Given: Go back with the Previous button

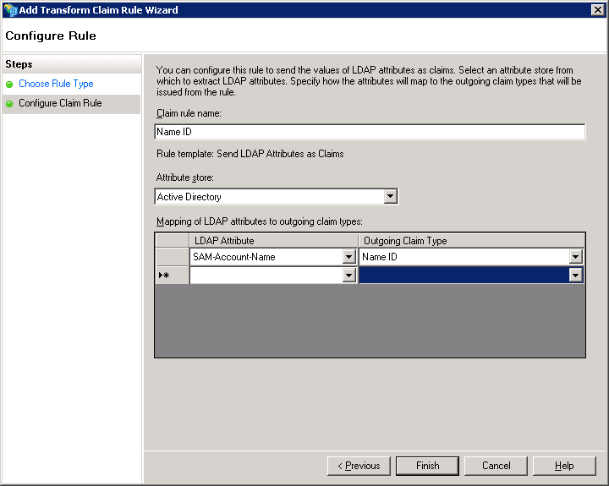Looking at the screenshot, I should coord(359,466).
